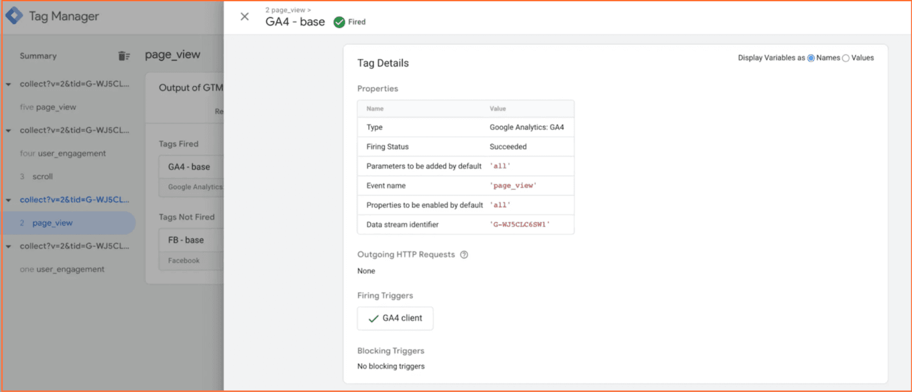The width and height of the screenshot is (912, 392).
Task: Click the Event name value 'page_view'
Action: (513, 186)
